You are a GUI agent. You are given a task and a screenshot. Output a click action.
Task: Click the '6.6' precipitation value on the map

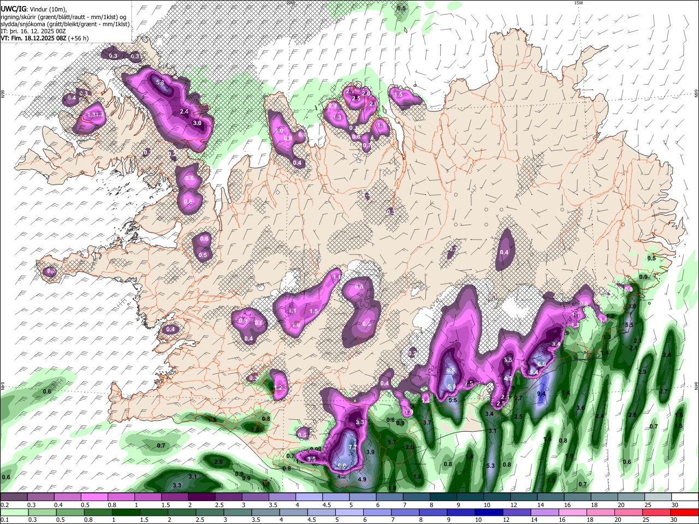click(542, 364)
